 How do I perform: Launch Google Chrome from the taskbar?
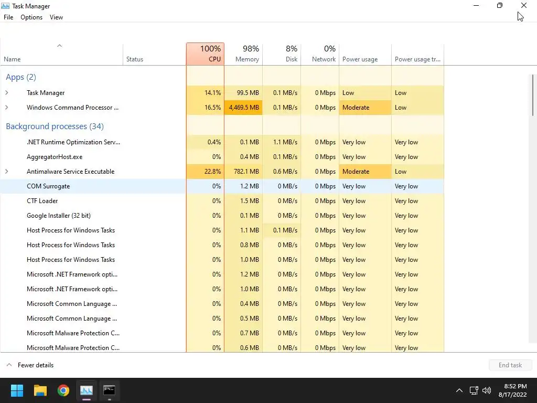coord(63,390)
